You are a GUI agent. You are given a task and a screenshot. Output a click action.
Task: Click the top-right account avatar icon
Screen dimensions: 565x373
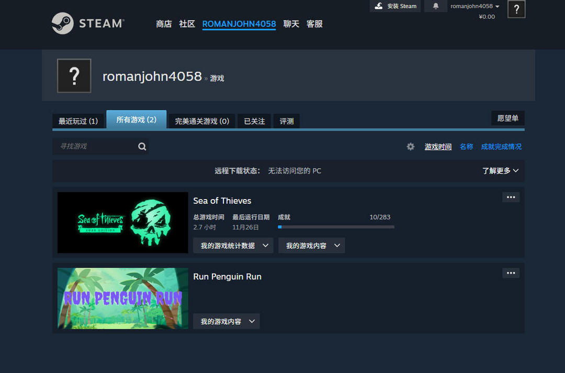click(x=516, y=9)
